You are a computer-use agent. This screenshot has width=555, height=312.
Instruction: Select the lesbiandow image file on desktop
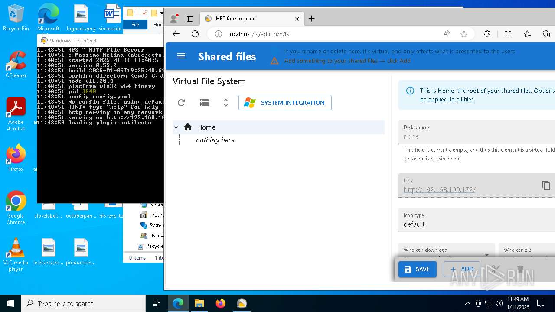49,252
